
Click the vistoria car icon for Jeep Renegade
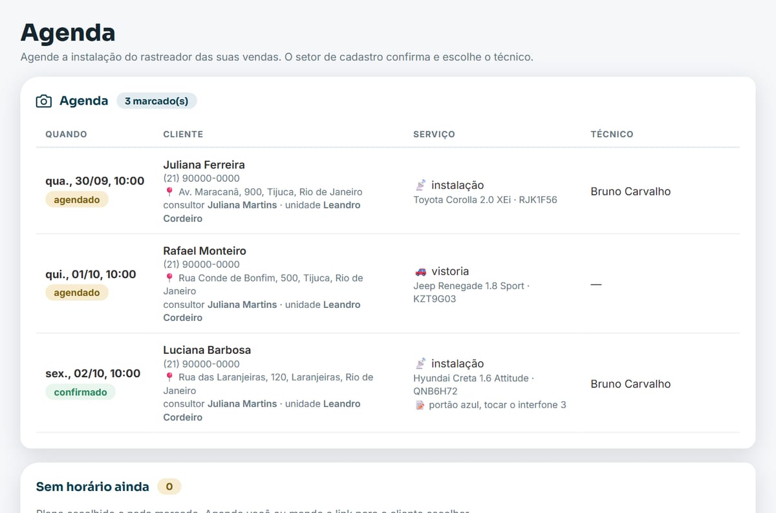coord(420,272)
